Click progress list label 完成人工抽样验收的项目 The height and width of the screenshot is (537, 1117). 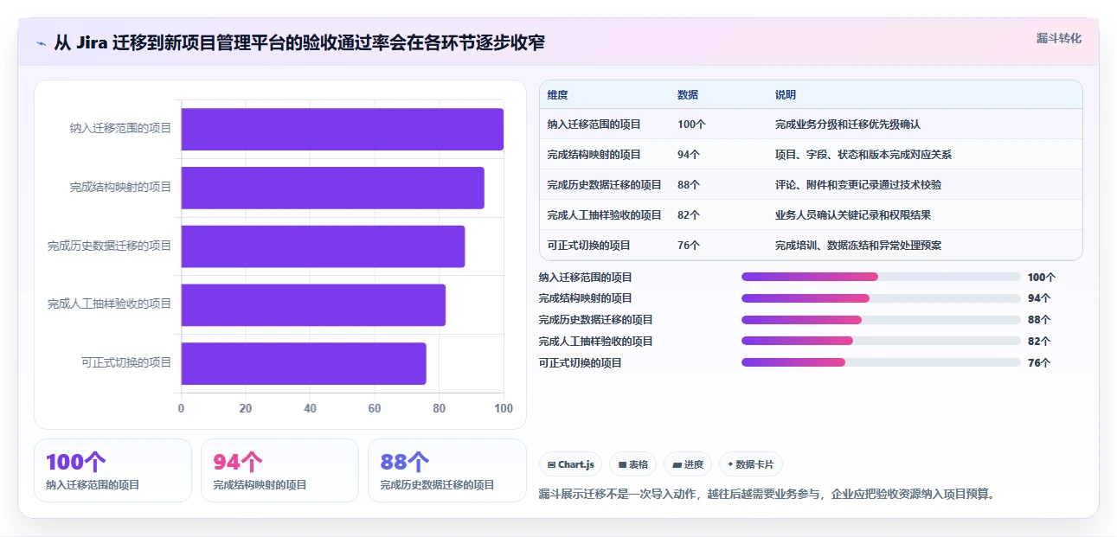coord(596,342)
